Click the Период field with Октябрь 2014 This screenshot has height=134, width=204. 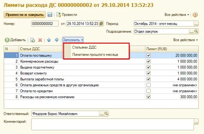(164, 24)
